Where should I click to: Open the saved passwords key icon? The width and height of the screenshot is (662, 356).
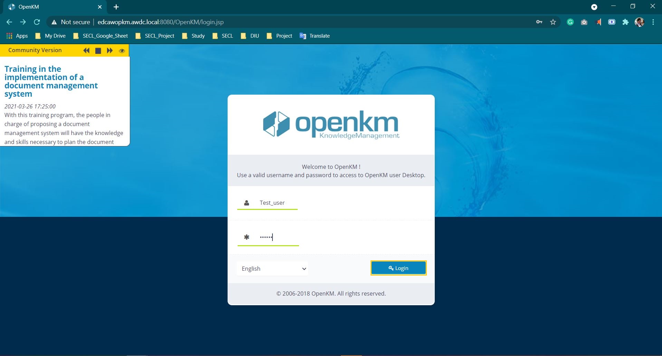click(x=539, y=22)
